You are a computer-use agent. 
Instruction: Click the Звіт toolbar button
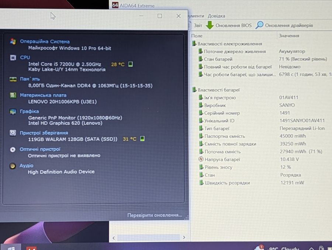(x=196, y=25)
